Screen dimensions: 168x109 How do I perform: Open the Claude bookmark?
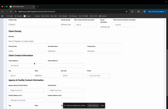18,16
